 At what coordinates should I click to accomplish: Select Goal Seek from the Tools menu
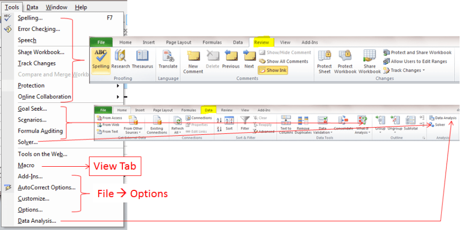click(32, 109)
